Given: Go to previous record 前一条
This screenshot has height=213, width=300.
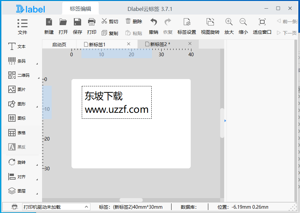Looking at the screenshot, I should (x=287, y=21).
